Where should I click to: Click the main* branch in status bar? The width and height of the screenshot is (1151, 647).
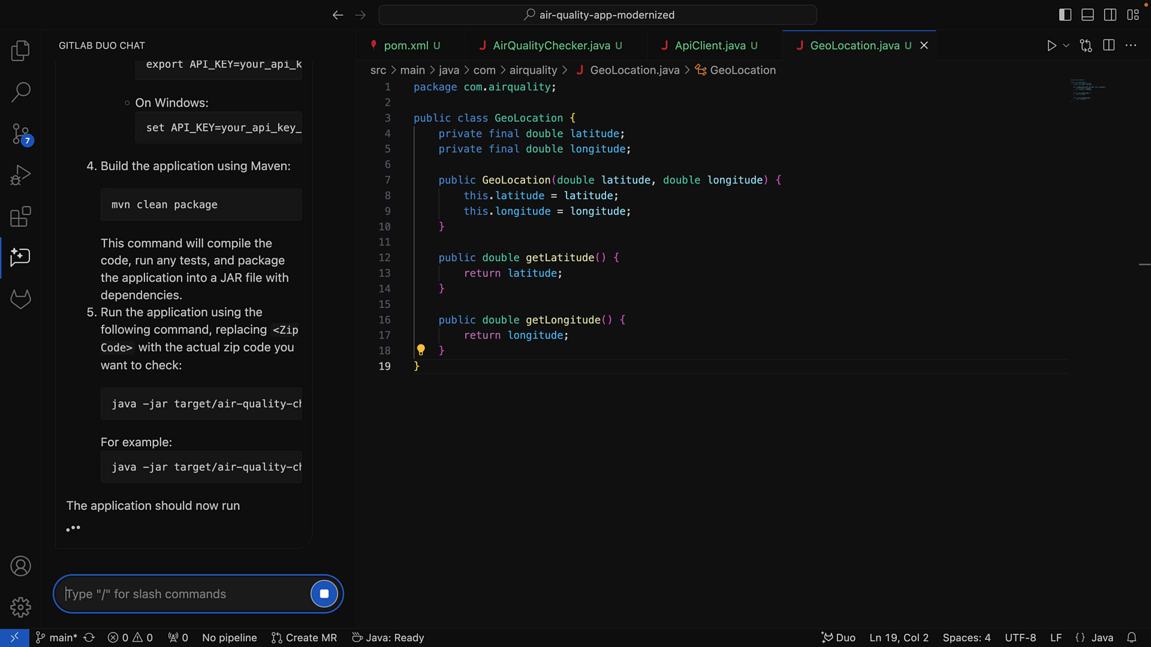coord(56,638)
